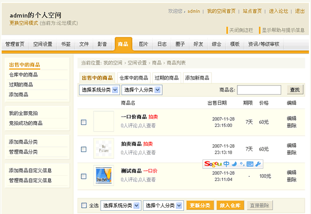Click the moon icon on Sogou toolbar
This screenshot has width=311, height=214.
pyautogui.click(x=235, y=164)
